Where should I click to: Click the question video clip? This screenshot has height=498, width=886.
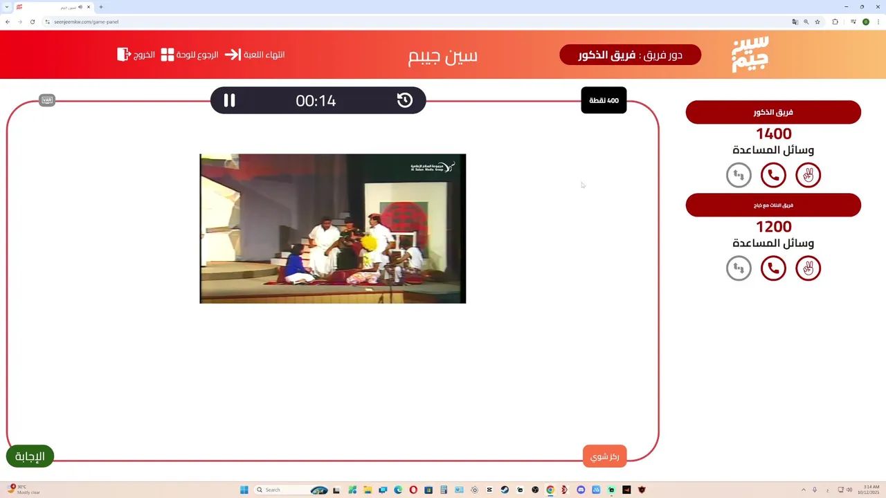point(333,228)
